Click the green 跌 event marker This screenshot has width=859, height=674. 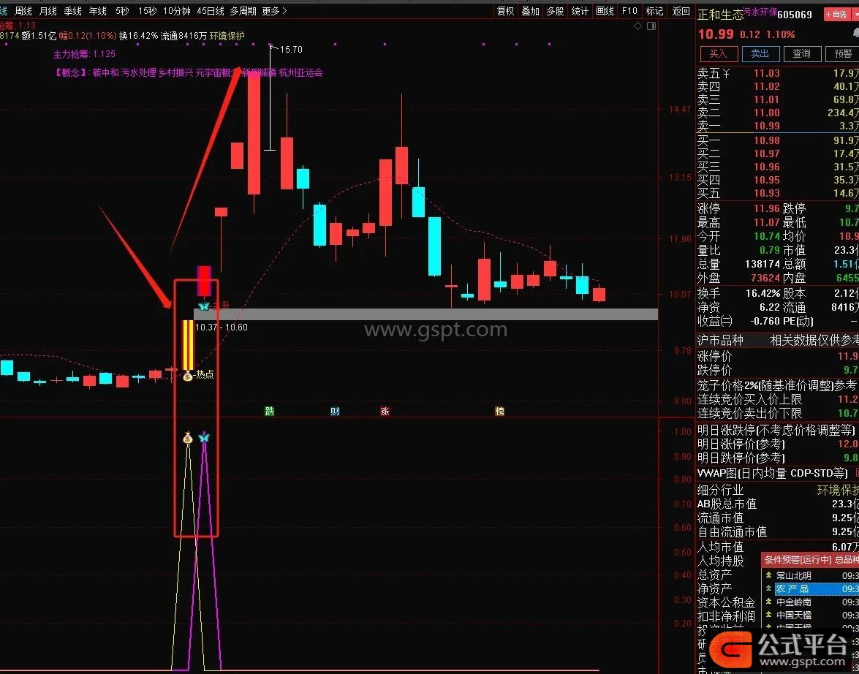tap(270, 411)
